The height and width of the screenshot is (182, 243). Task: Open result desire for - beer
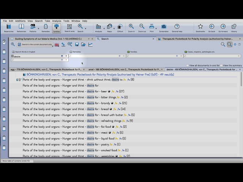[73, 91]
